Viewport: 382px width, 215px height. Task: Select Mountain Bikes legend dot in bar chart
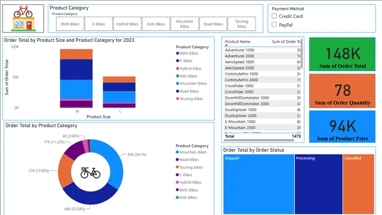[178, 84]
